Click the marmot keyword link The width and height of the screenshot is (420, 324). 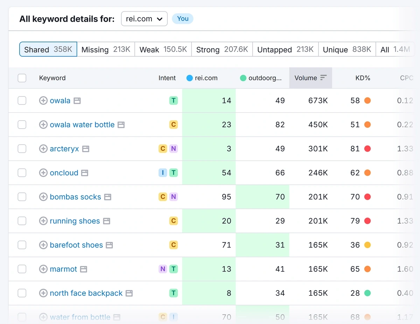tap(63, 269)
